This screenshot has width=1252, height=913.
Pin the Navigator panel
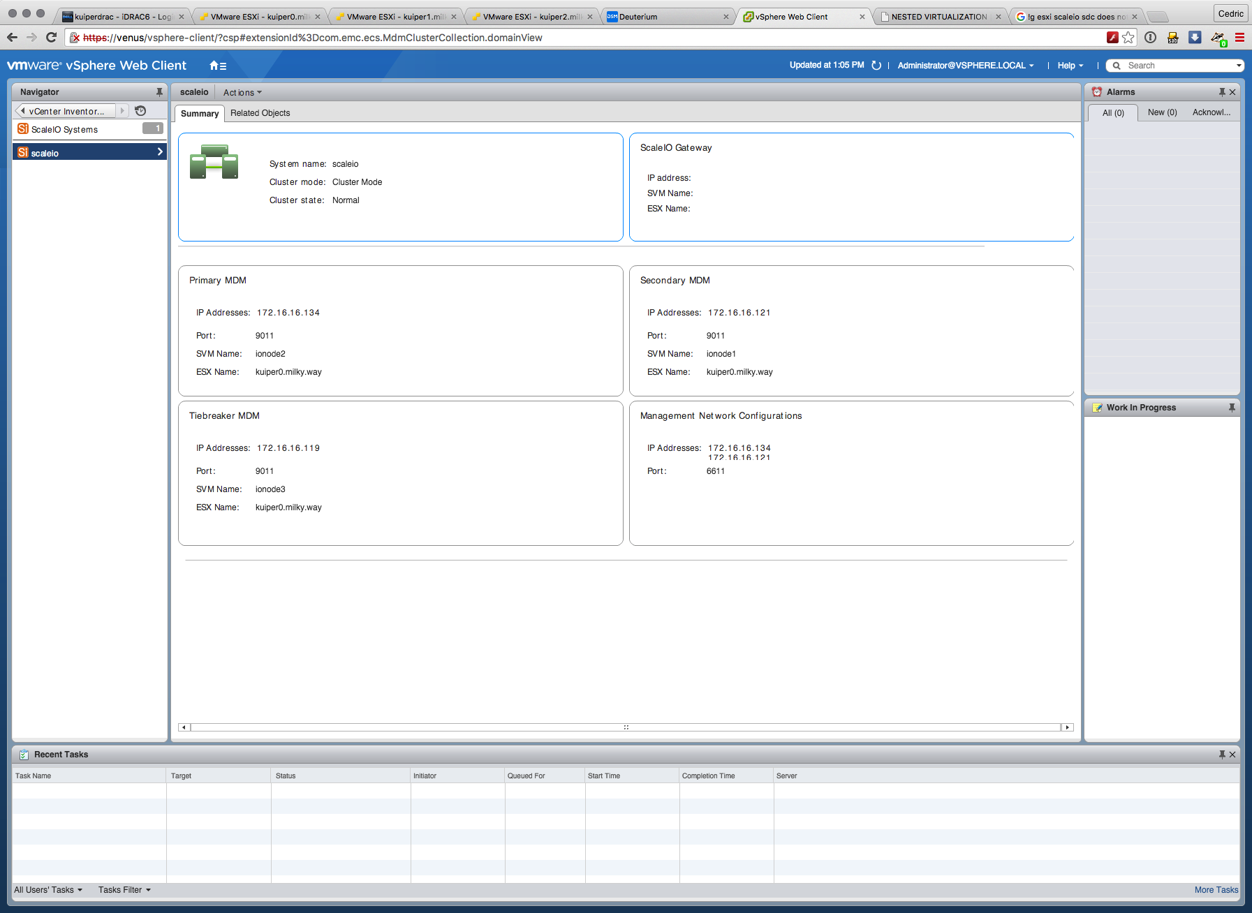[x=159, y=92]
